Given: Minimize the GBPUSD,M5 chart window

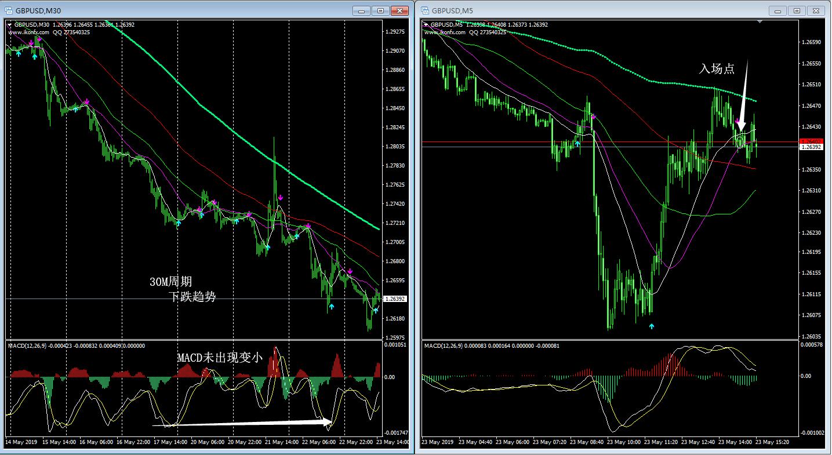Looking at the screenshot, I should click(777, 10).
